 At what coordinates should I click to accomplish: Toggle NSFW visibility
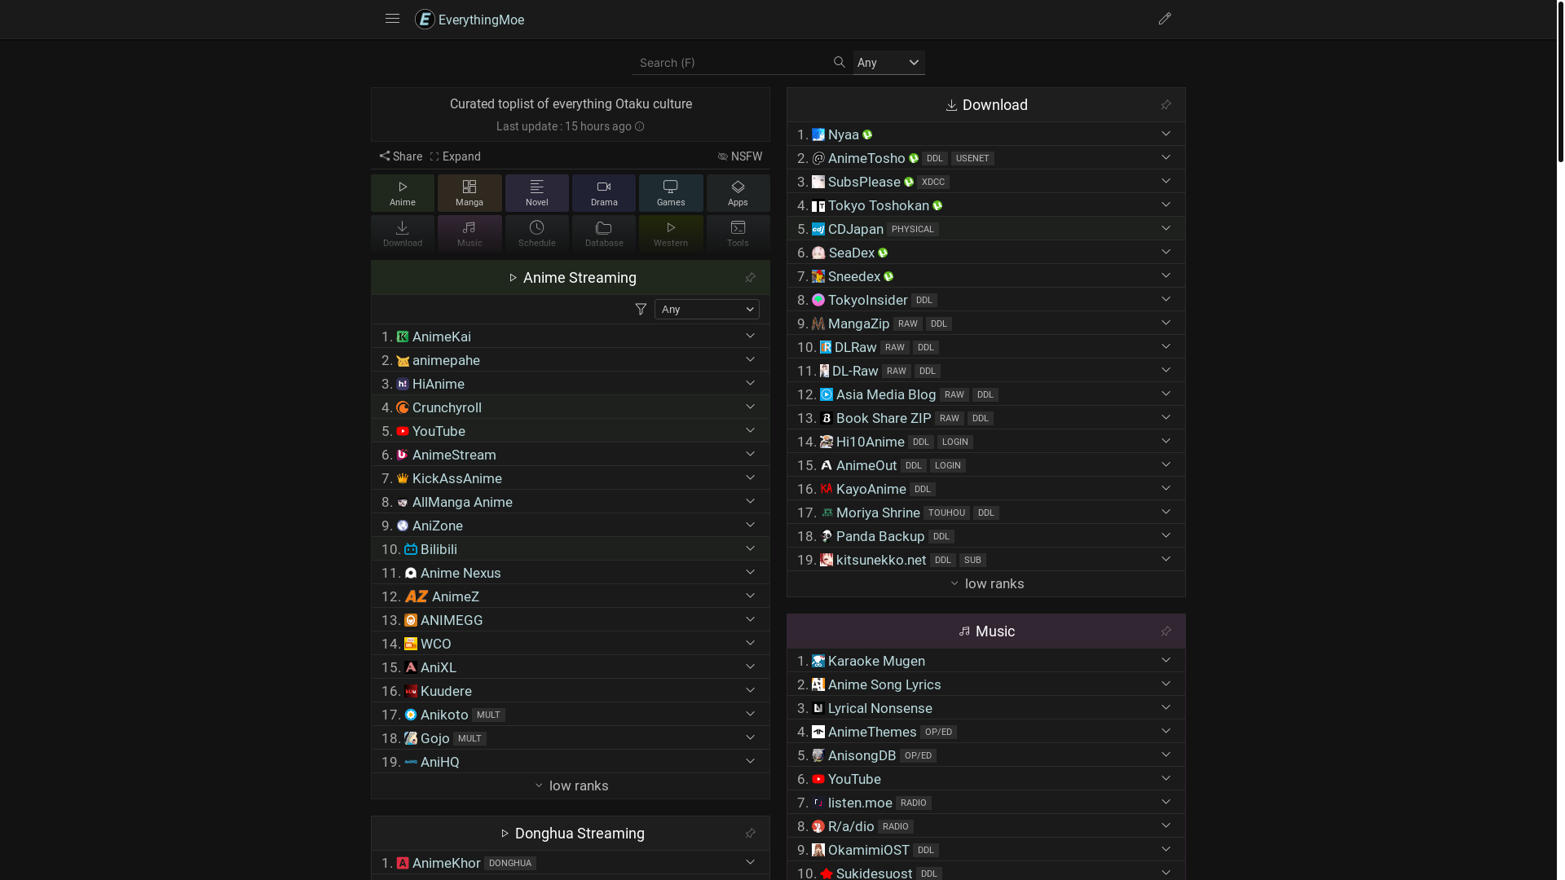point(740,156)
